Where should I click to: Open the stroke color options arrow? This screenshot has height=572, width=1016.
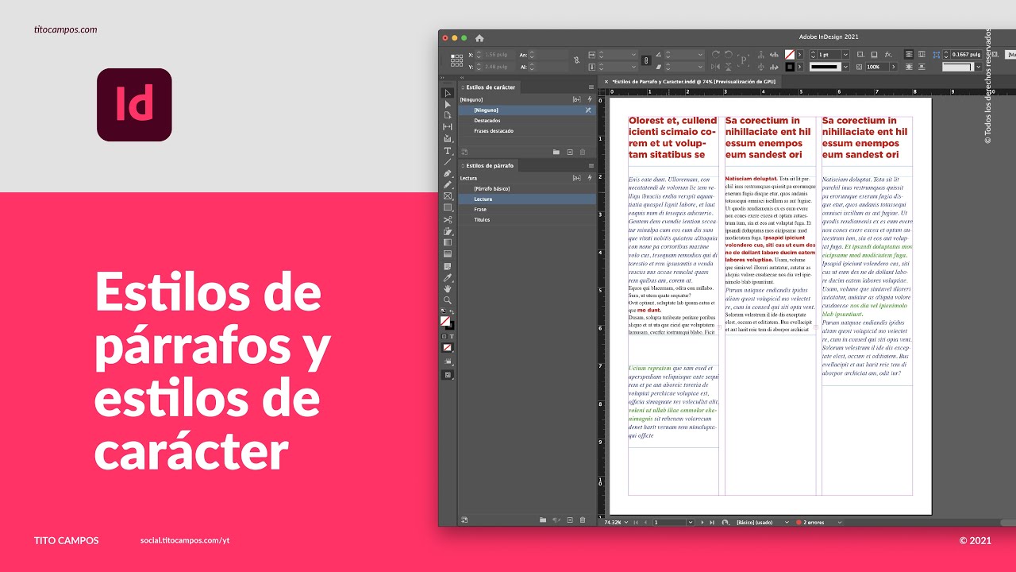click(x=799, y=67)
